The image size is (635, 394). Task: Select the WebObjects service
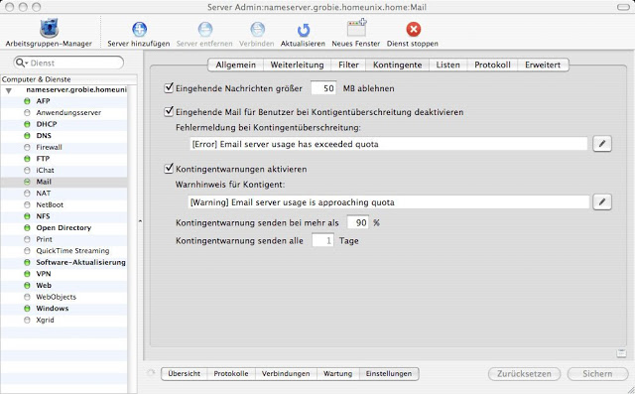coord(63,297)
